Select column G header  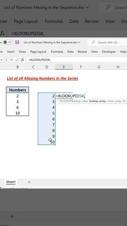point(99,67)
